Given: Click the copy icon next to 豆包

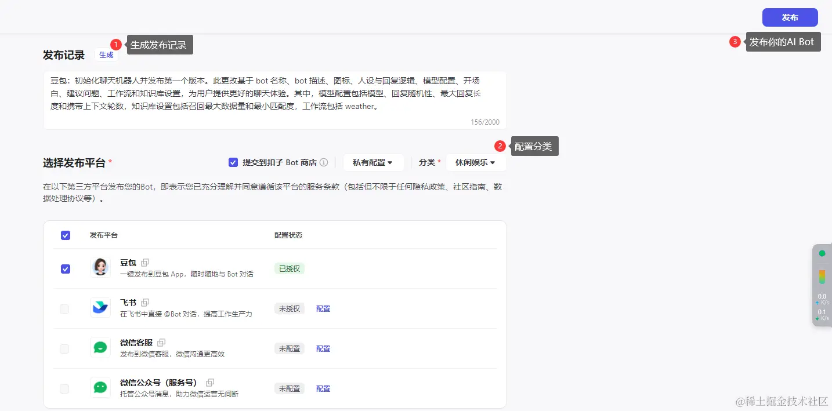Looking at the screenshot, I should 145,263.
